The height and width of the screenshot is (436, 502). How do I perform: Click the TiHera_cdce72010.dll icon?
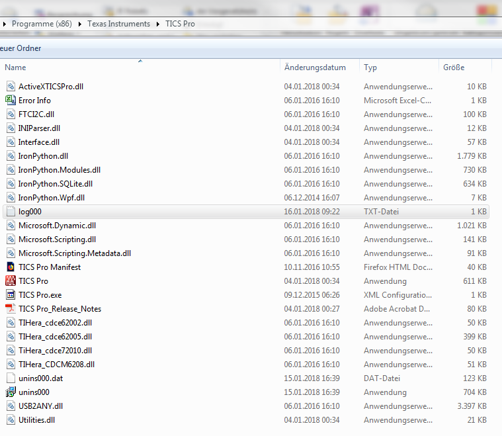pos(11,351)
